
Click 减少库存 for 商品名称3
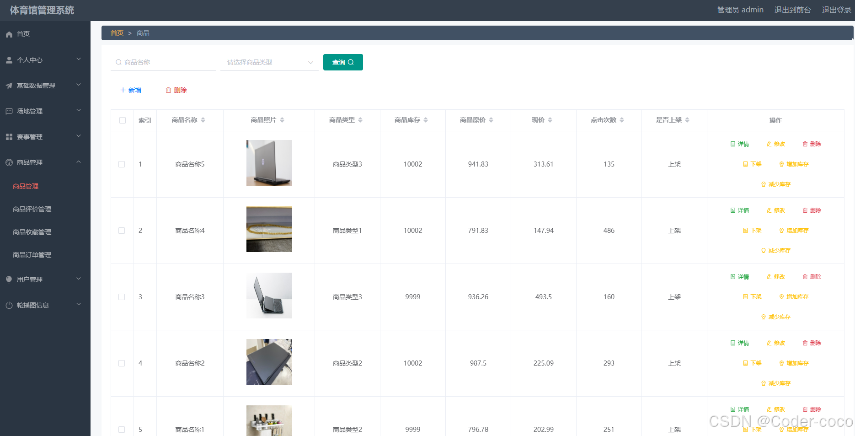pyautogui.click(x=775, y=317)
